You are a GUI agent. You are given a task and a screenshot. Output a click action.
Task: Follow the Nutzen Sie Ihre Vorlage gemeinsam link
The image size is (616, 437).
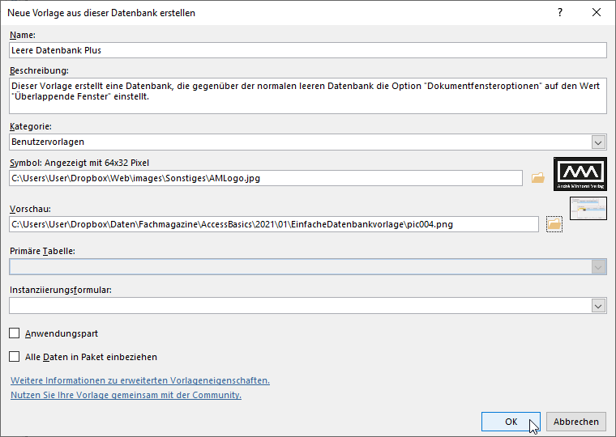(x=126, y=395)
